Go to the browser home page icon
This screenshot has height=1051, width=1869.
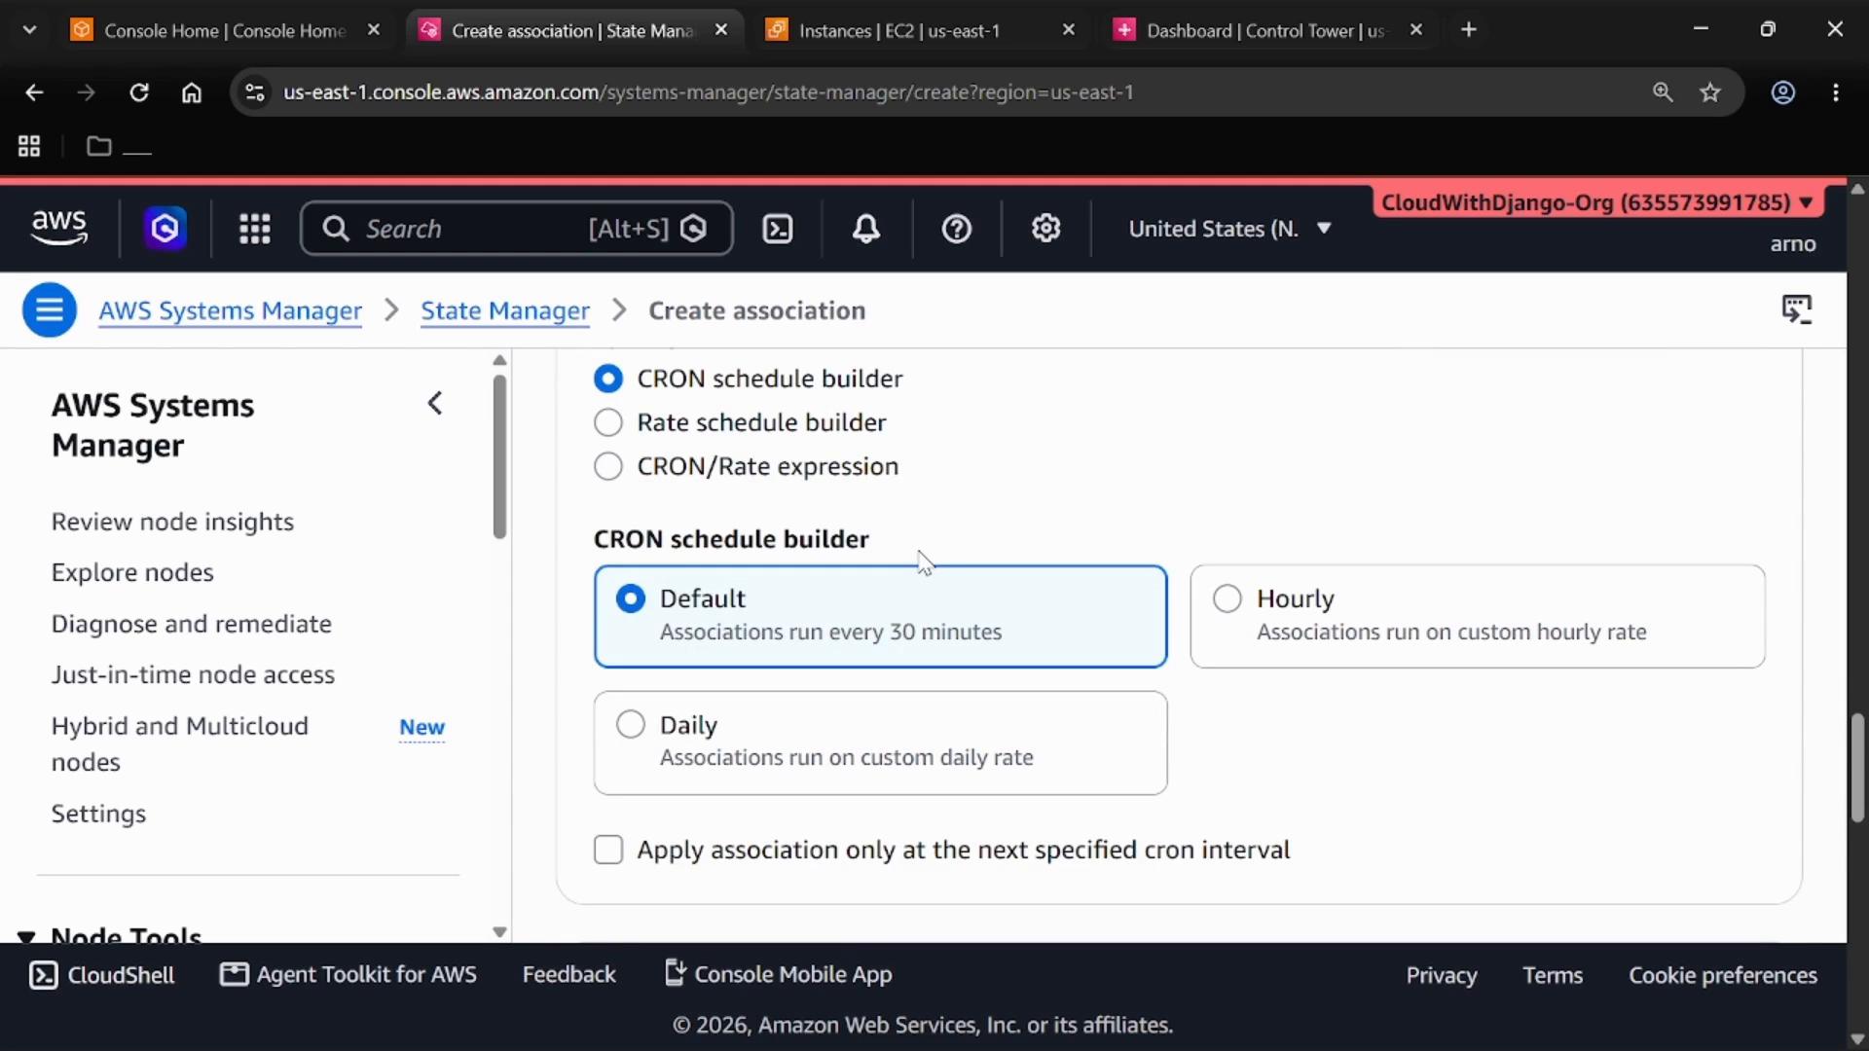(192, 92)
